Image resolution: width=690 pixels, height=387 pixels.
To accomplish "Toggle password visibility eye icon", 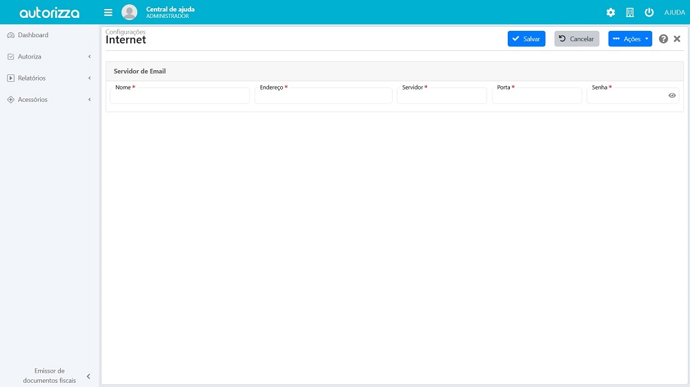I will click(x=672, y=96).
